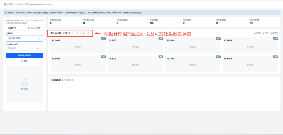The width and height of the screenshot is (283, 135).
Task: Click the gray 待组托 legend square
Action: pyautogui.click(x=255, y=33)
